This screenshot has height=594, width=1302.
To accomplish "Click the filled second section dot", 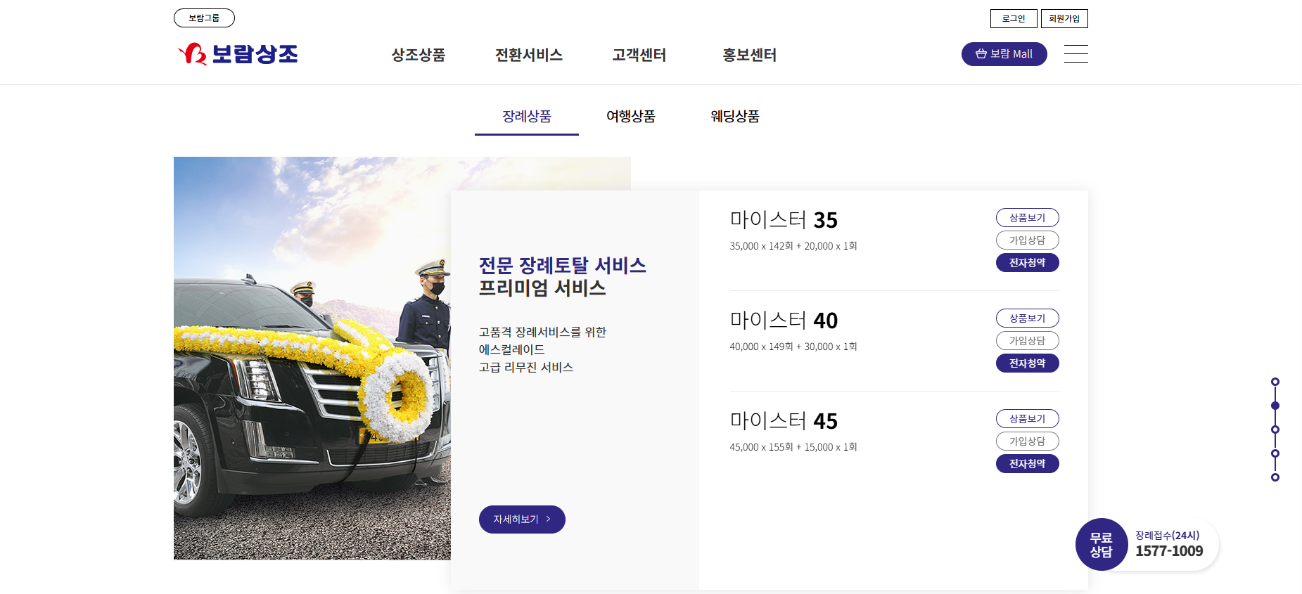I will tap(1275, 406).
